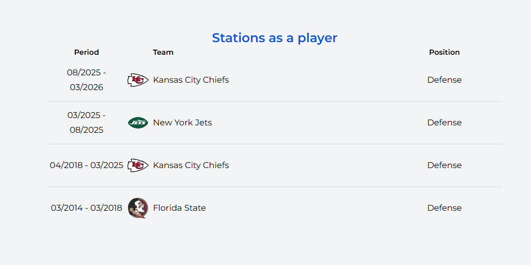Select the 03/2025 - 08/2025 period cell
Image resolution: width=531 pixels, height=265 pixels.
pos(86,123)
